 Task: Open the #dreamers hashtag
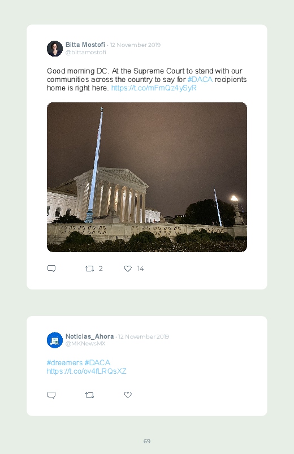(x=64, y=362)
